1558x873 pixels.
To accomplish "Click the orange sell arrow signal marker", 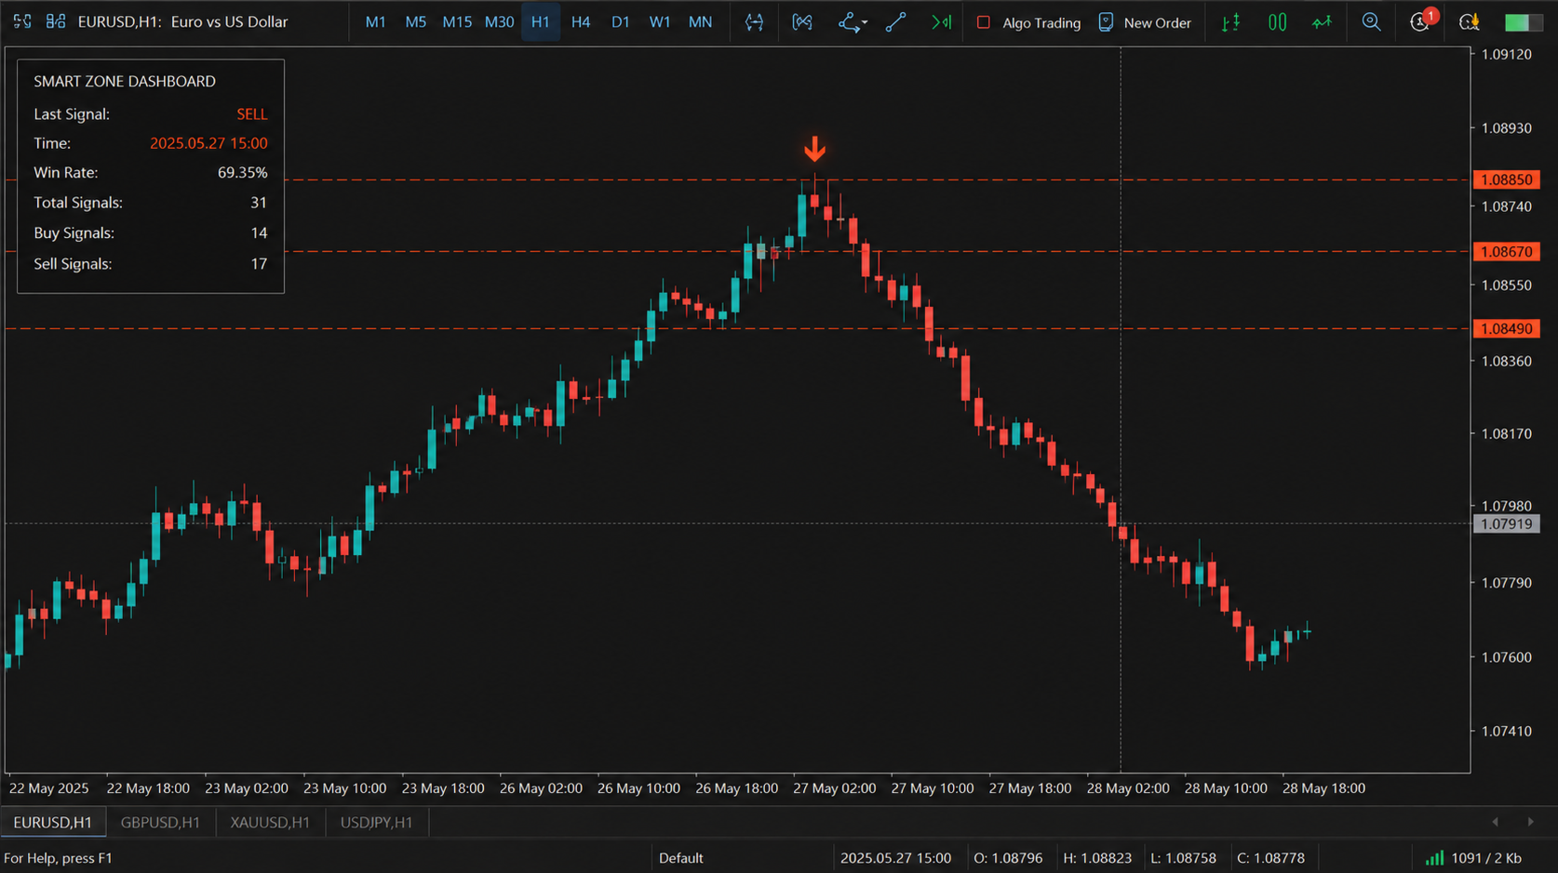I will (814, 149).
